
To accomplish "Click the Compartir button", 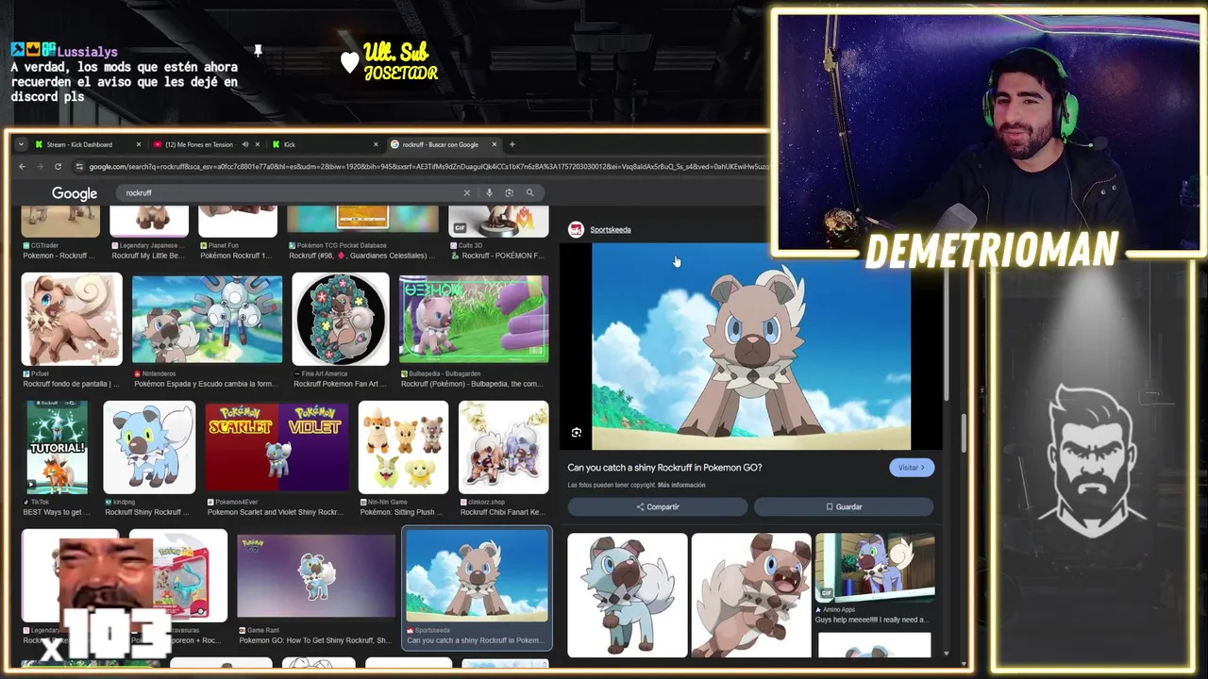I will coord(658,506).
